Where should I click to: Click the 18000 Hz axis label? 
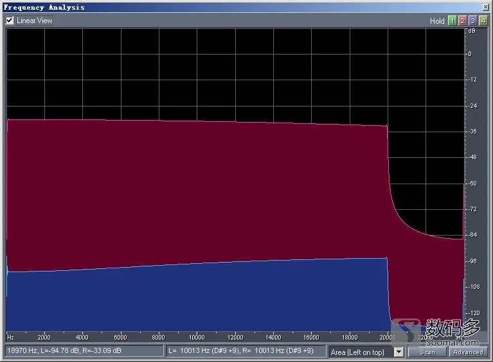point(350,337)
